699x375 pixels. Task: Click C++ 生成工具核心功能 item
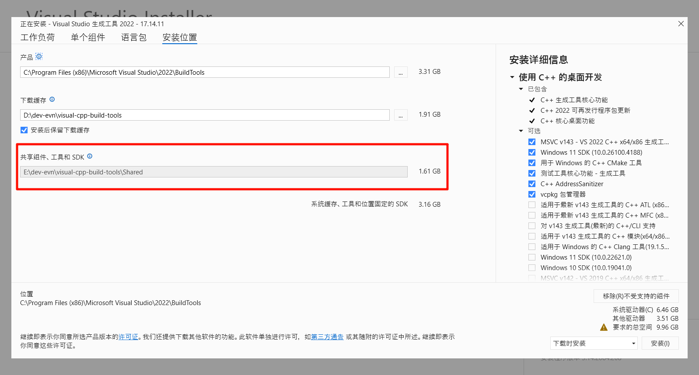[x=574, y=100]
